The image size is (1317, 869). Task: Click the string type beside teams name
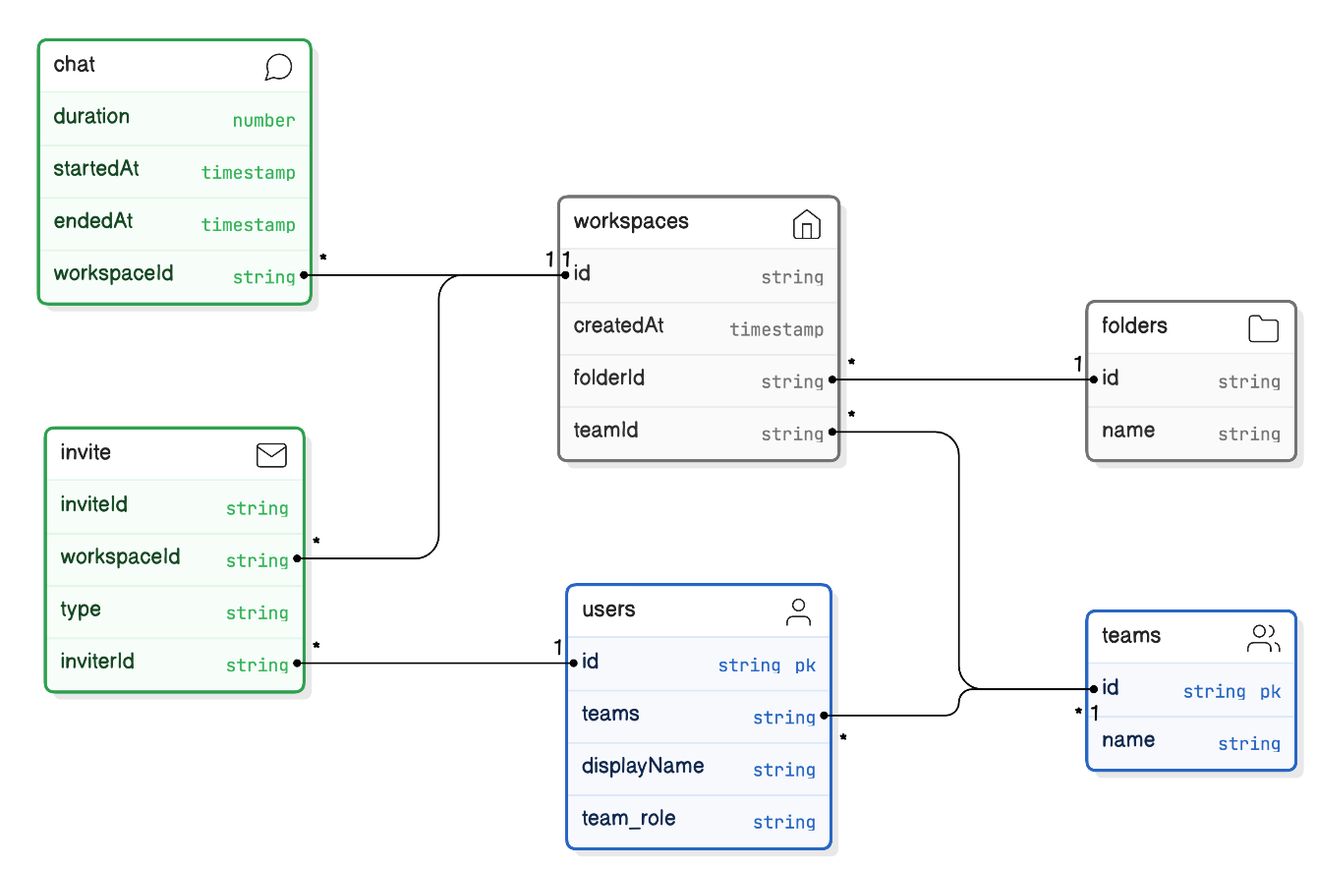[x=1249, y=744]
